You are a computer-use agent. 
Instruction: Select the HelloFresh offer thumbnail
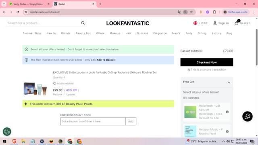(190, 112)
